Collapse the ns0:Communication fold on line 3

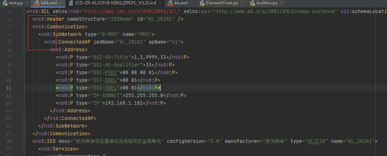click(24, 27)
